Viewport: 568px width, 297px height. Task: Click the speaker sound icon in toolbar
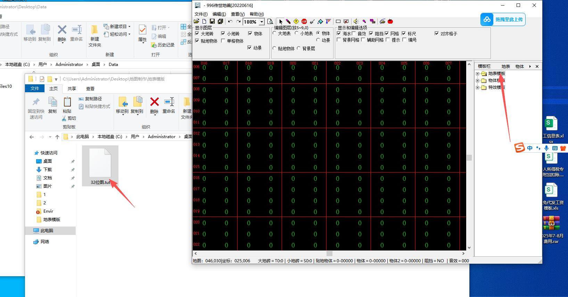coord(356,22)
